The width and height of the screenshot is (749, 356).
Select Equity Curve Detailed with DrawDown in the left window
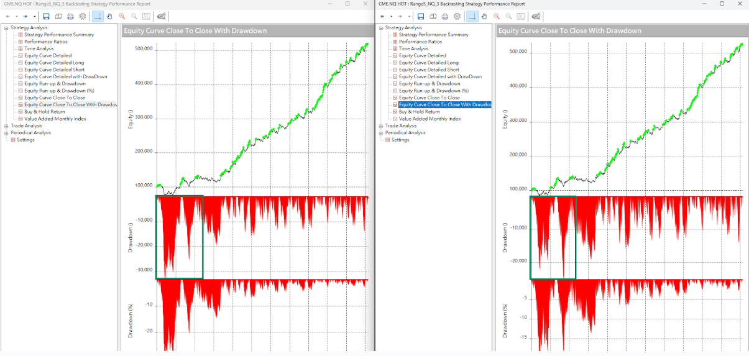[66, 76]
